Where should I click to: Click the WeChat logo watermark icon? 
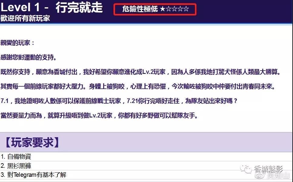pyautogui.click(x=246, y=168)
